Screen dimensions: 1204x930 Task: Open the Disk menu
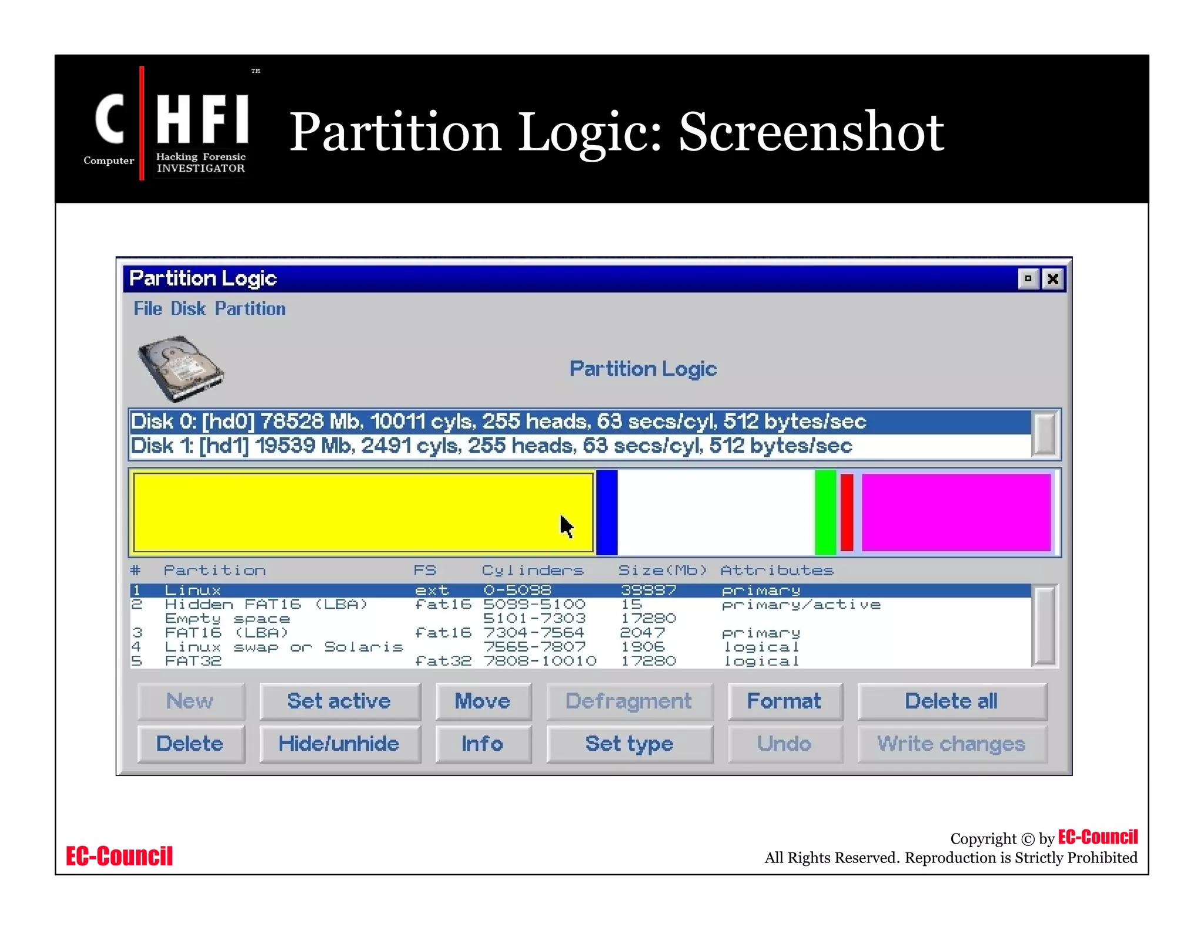(x=188, y=309)
